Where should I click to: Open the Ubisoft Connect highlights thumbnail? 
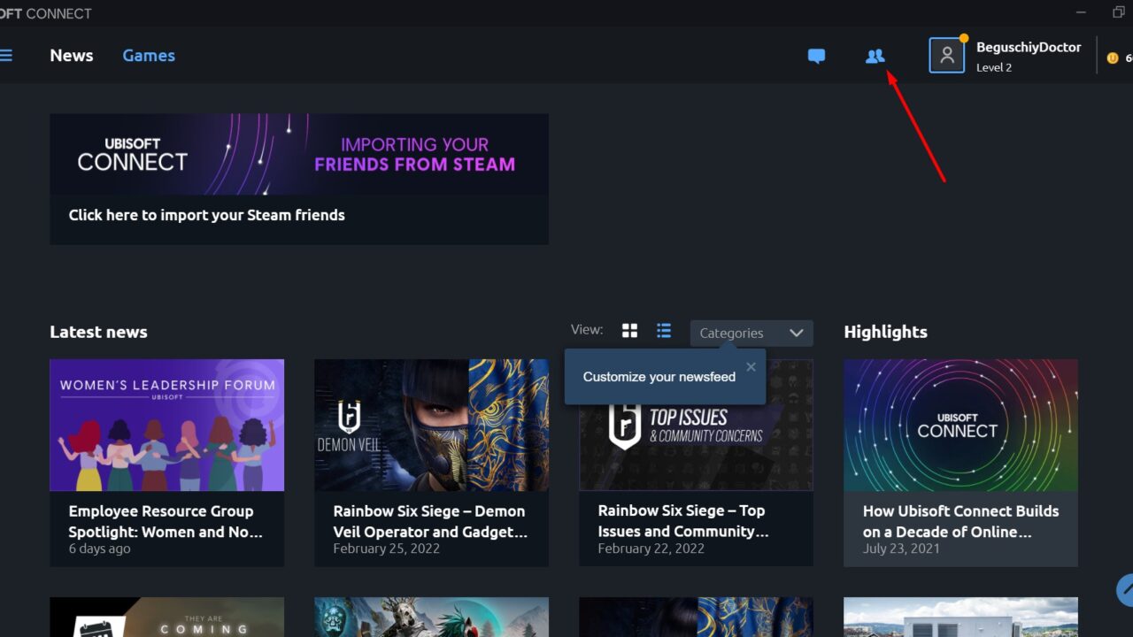coord(960,425)
